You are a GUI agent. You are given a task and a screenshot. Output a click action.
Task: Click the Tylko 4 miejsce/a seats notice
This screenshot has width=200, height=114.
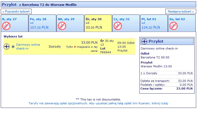click(x=82, y=49)
